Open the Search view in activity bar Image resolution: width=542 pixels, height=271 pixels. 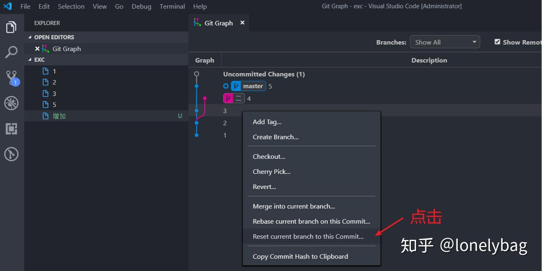click(12, 52)
